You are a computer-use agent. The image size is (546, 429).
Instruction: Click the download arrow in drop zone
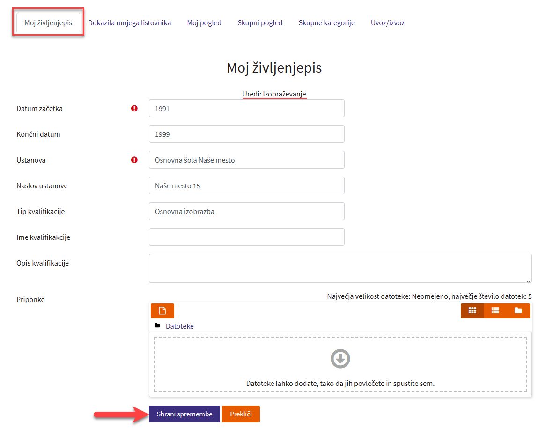click(340, 359)
